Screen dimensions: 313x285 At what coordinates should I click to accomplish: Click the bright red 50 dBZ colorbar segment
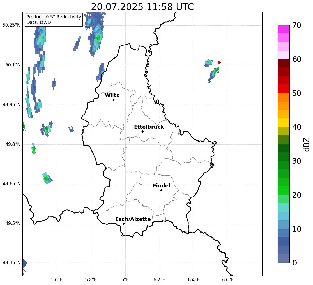pos(283,89)
